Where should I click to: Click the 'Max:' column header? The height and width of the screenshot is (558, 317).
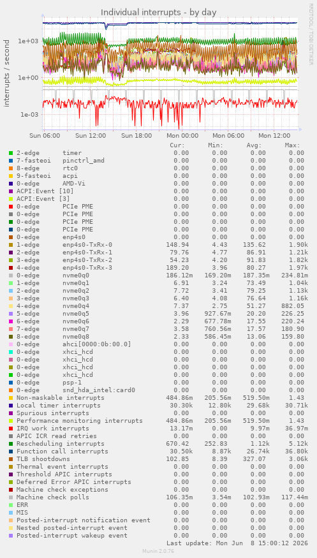pyautogui.click(x=293, y=145)
